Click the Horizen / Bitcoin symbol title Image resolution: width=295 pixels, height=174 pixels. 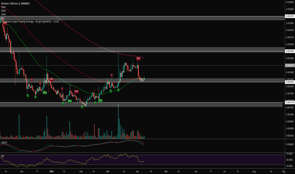click(x=16, y=3)
